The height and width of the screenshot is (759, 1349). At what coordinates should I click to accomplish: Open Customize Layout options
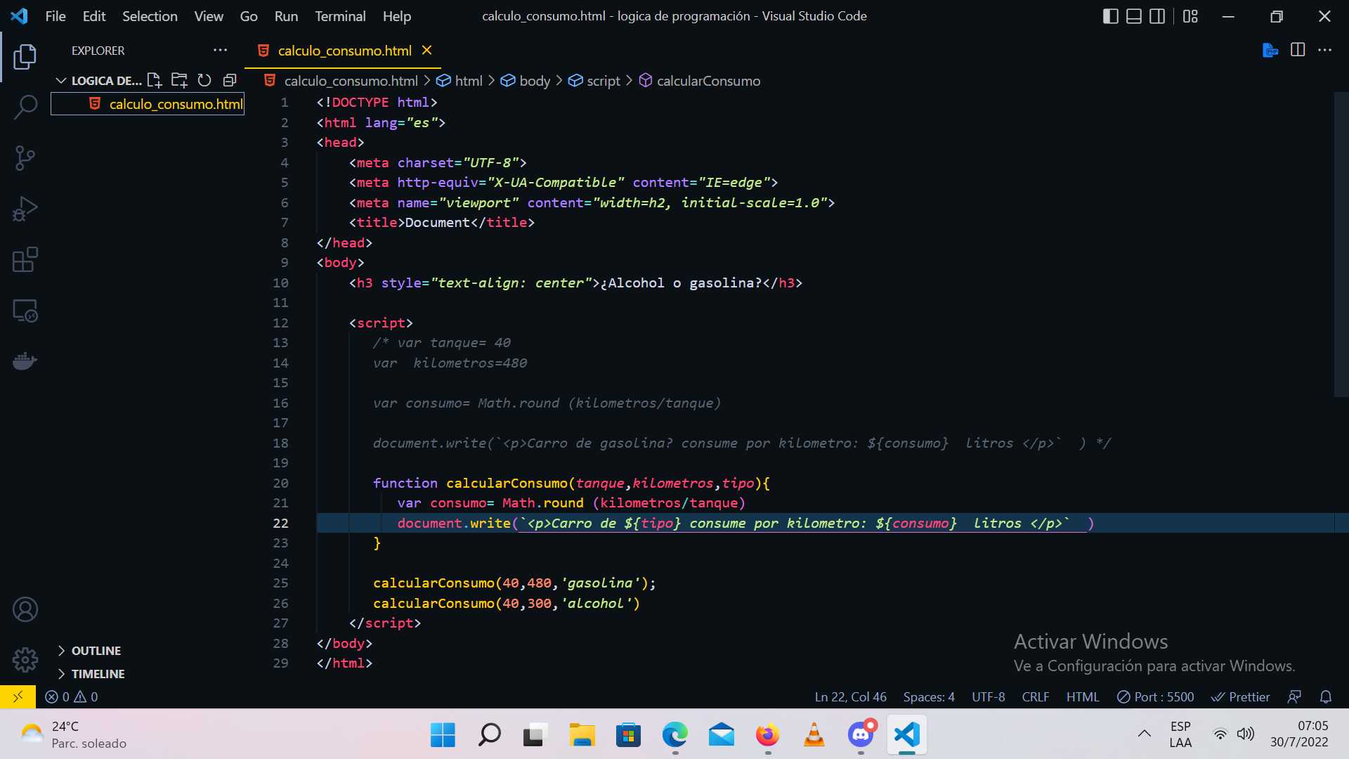[x=1190, y=16]
